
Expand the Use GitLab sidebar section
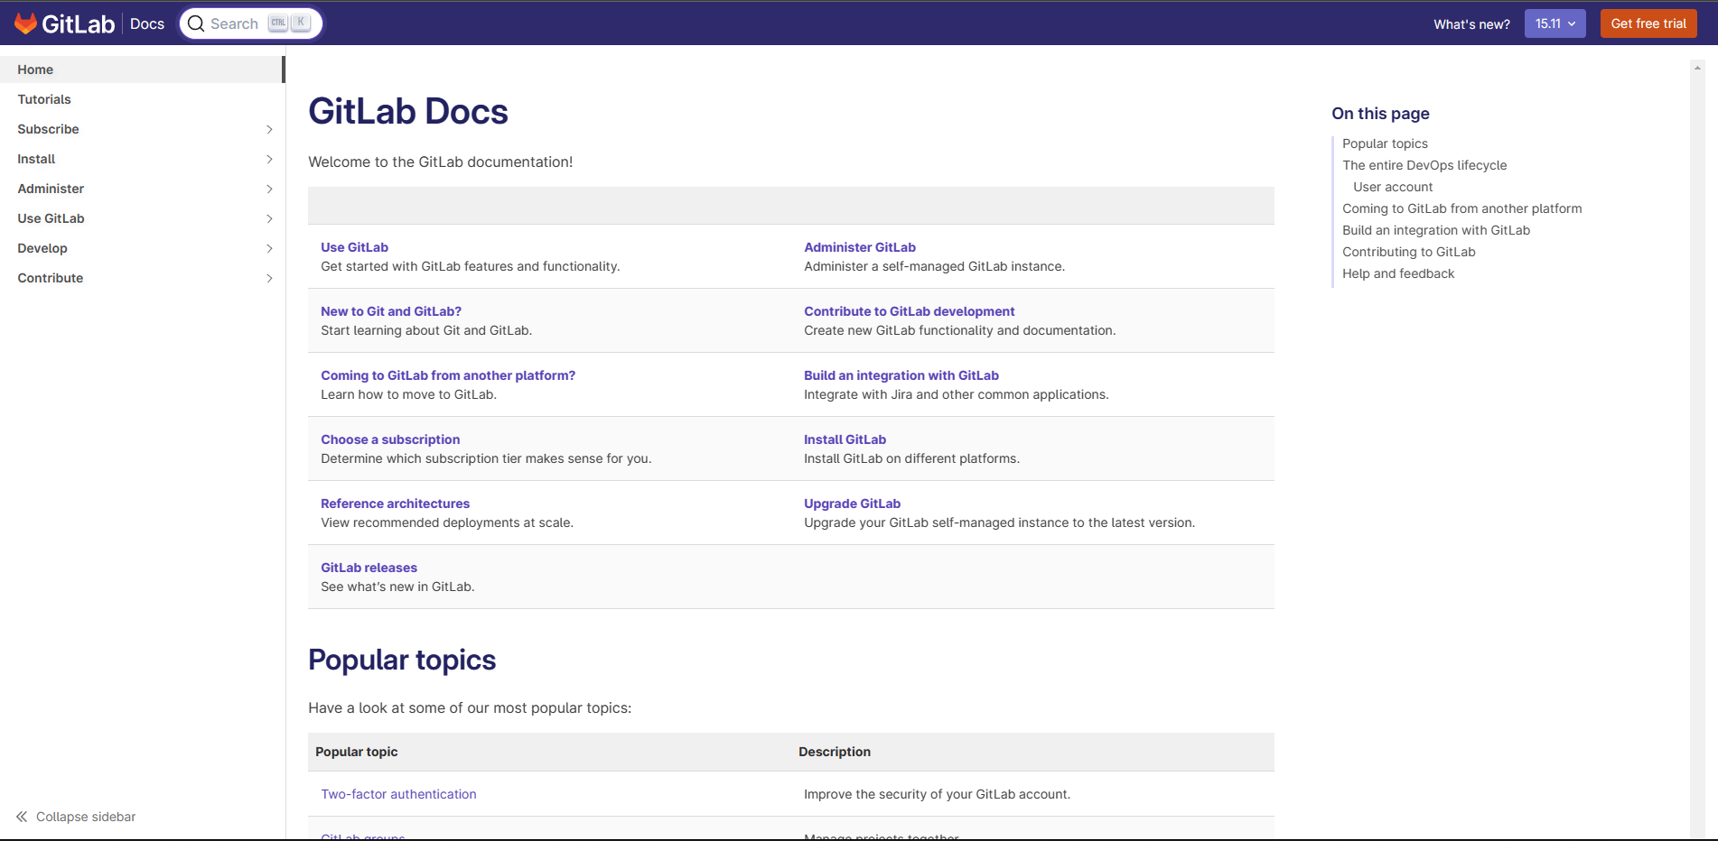click(269, 218)
